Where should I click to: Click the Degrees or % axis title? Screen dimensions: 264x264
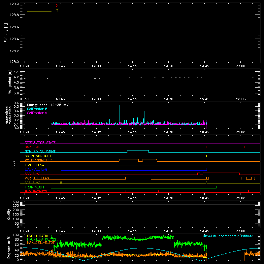tap(9, 247)
